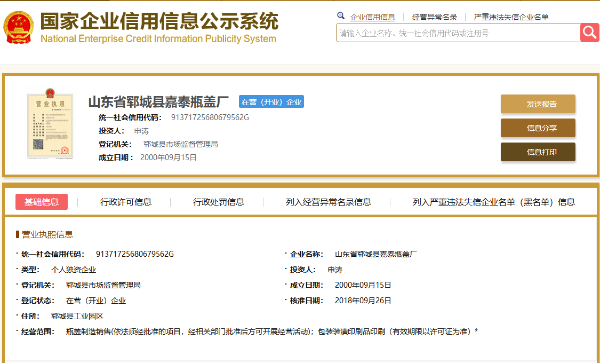Viewport: 600px width, 363px height.
Task: Click approval date 2018年09月26日
Action: click(363, 301)
